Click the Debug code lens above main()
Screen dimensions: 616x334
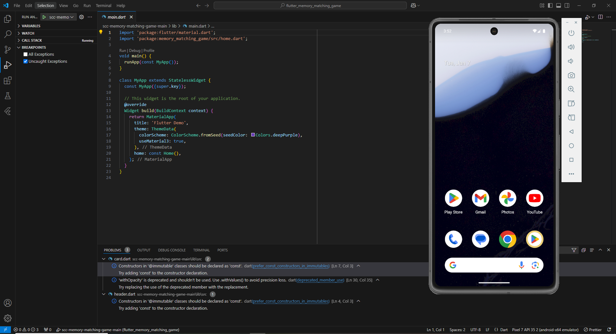click(135, 51)
